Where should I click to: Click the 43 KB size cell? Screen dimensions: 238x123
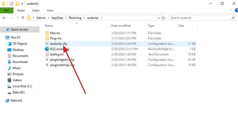pyautogui.click(x=192, y=60)
